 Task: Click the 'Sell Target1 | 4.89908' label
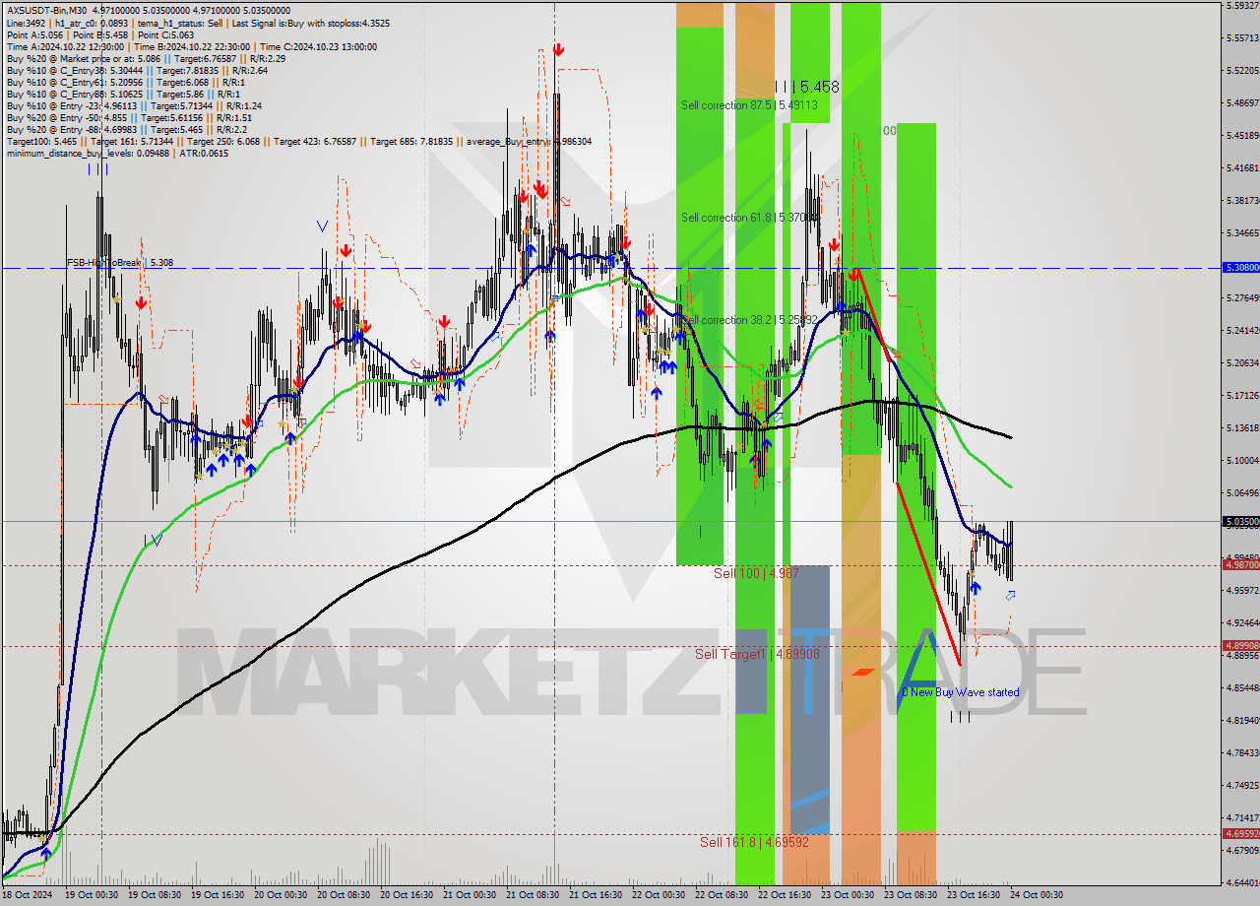tap(757, 654)
